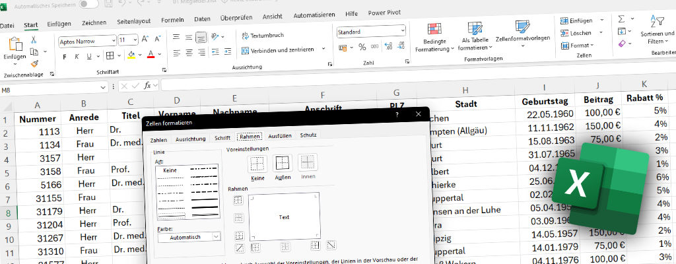The height and width of the screenshot is (264, 676).
Task: Click the insert function fx icon
Action: point(149,86)
